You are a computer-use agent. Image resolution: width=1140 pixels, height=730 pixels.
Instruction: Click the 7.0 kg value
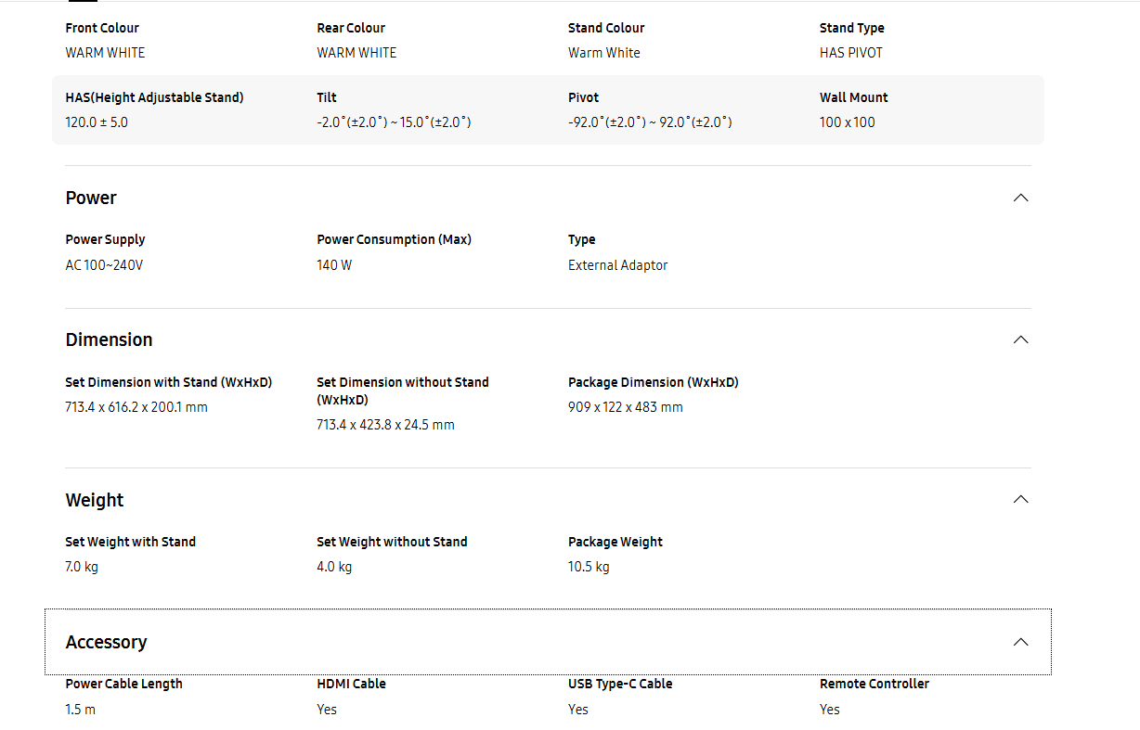tap(82, 567)
